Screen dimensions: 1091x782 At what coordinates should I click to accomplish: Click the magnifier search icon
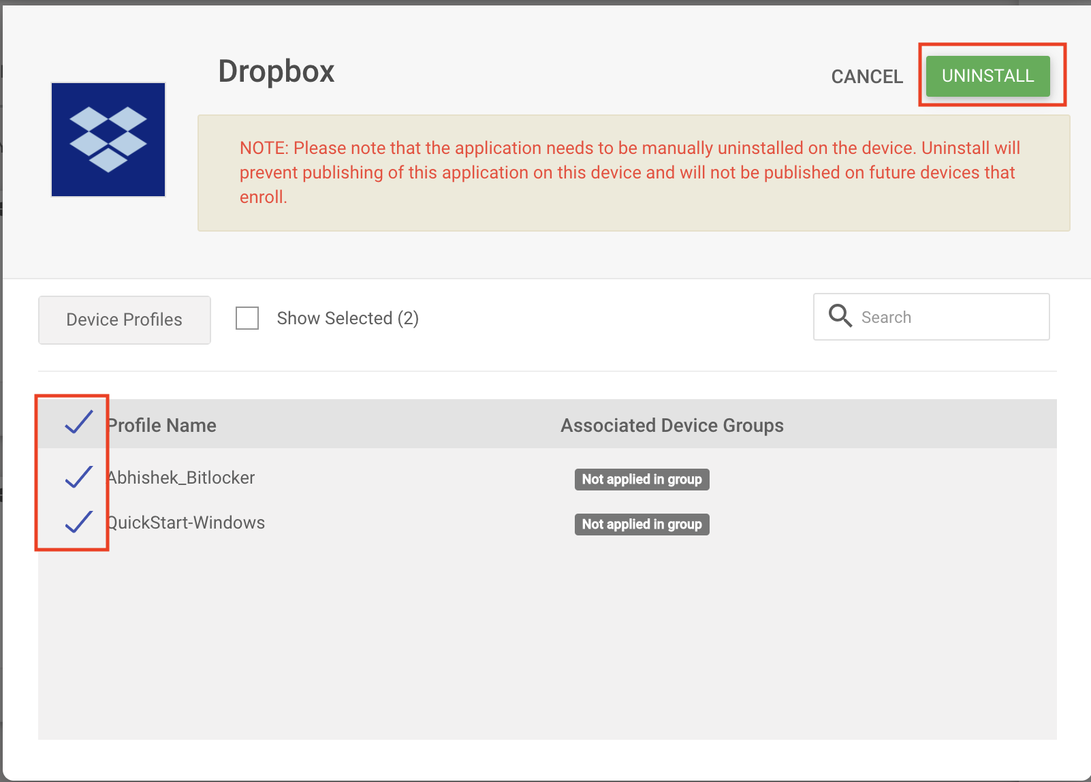pos(840,316)
